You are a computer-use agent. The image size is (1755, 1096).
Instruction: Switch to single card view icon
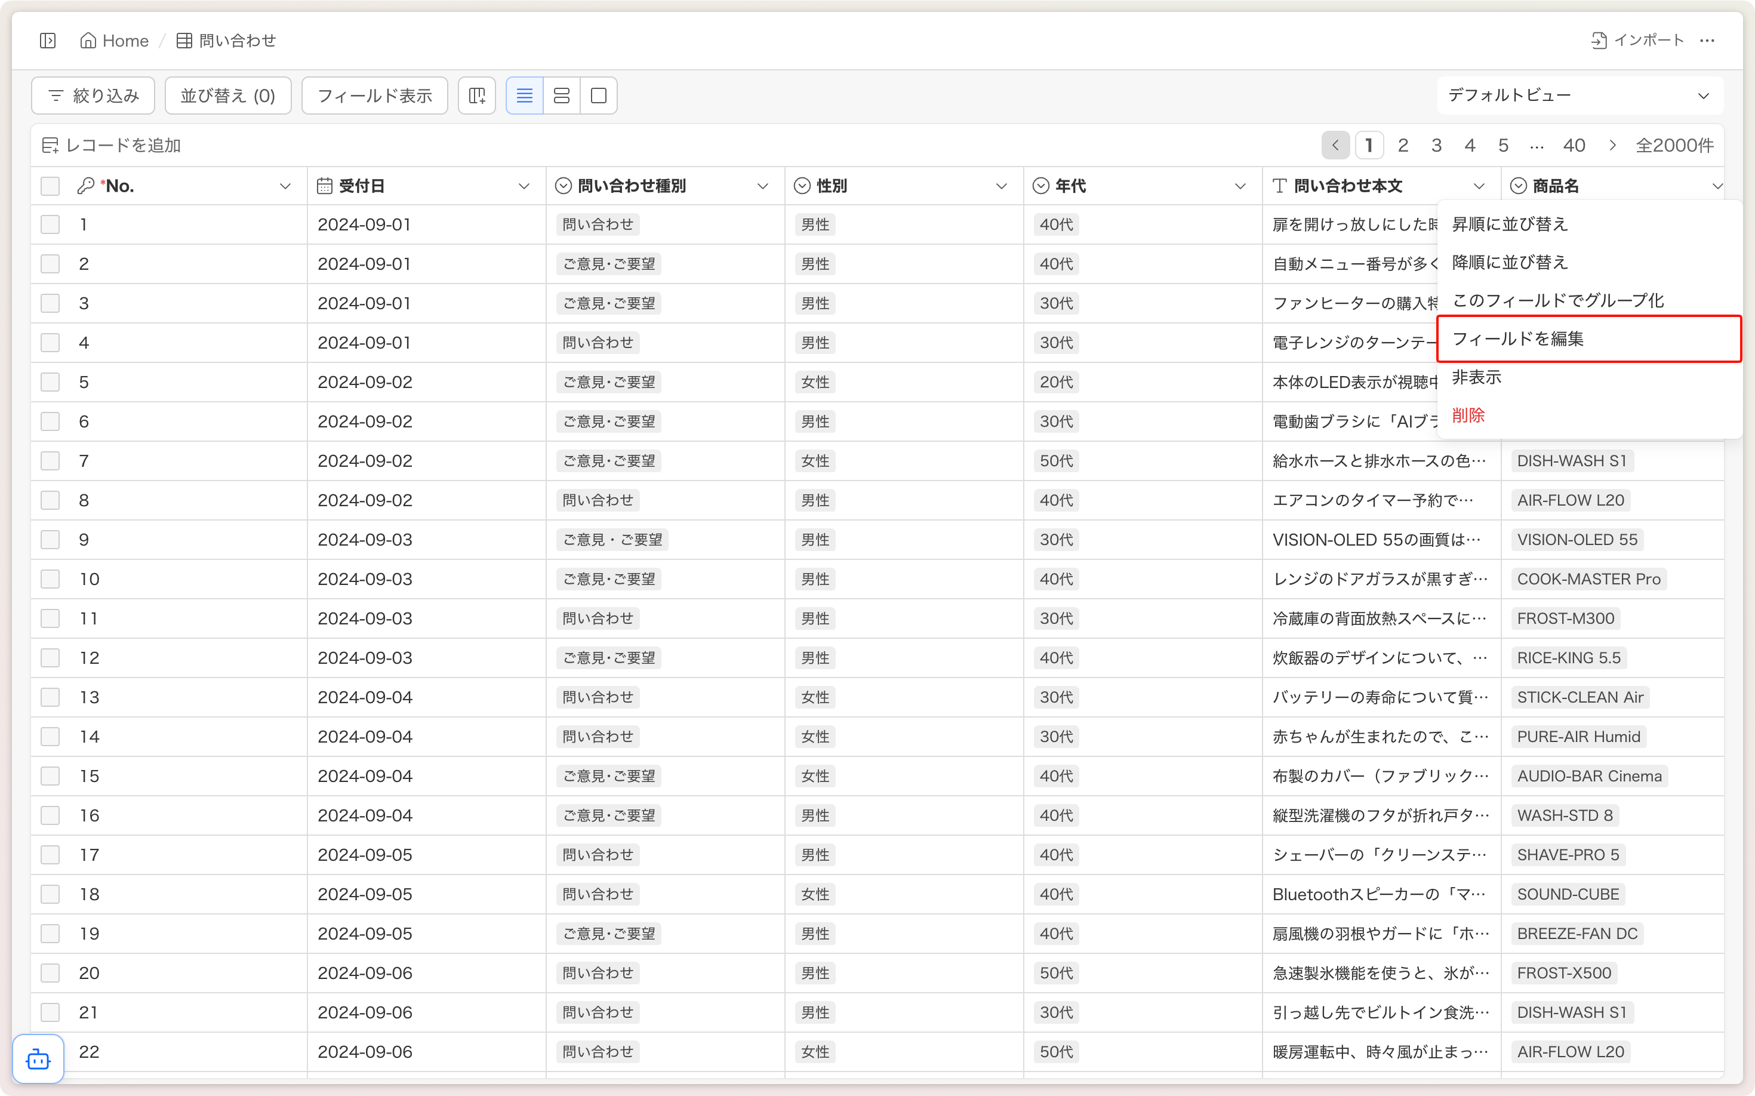pos(599,96)
